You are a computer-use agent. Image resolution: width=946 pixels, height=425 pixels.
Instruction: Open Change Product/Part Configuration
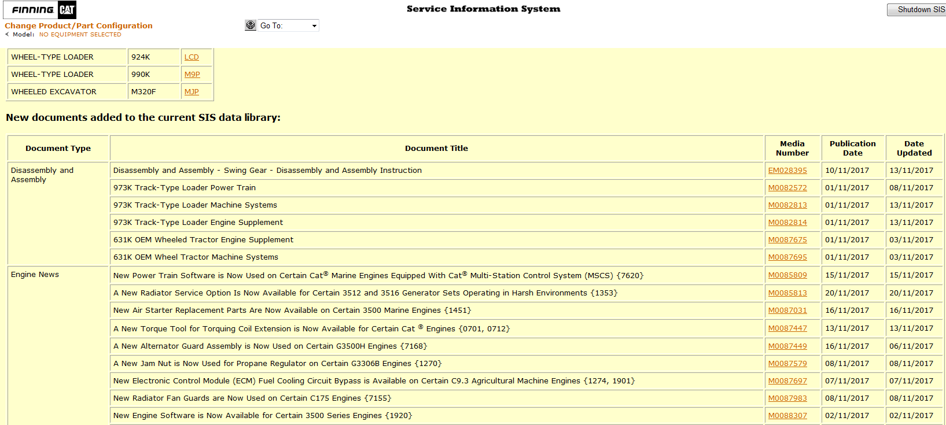coord(79,25)
